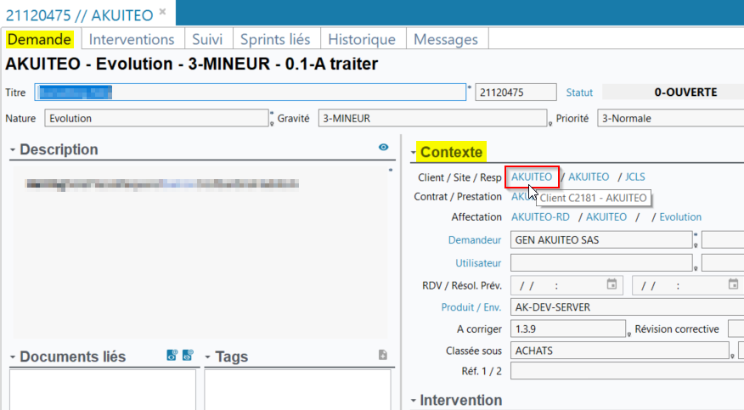Click the Demandeur field GEN AKUITEO SAS
Screen dimensions: 744x410
click(x=601, y=240)
